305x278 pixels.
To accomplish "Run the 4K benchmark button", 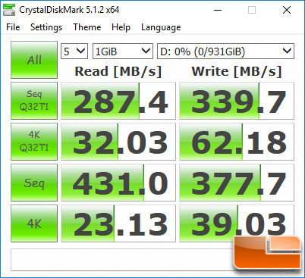I will click(x=34, y=223).
